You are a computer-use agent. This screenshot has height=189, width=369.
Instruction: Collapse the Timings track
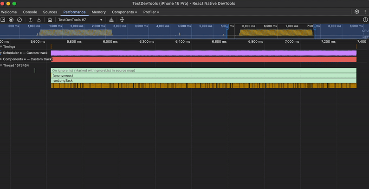(x=1, y=47)
